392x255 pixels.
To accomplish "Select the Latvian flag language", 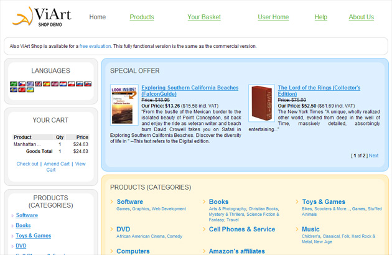I will 55,84.
